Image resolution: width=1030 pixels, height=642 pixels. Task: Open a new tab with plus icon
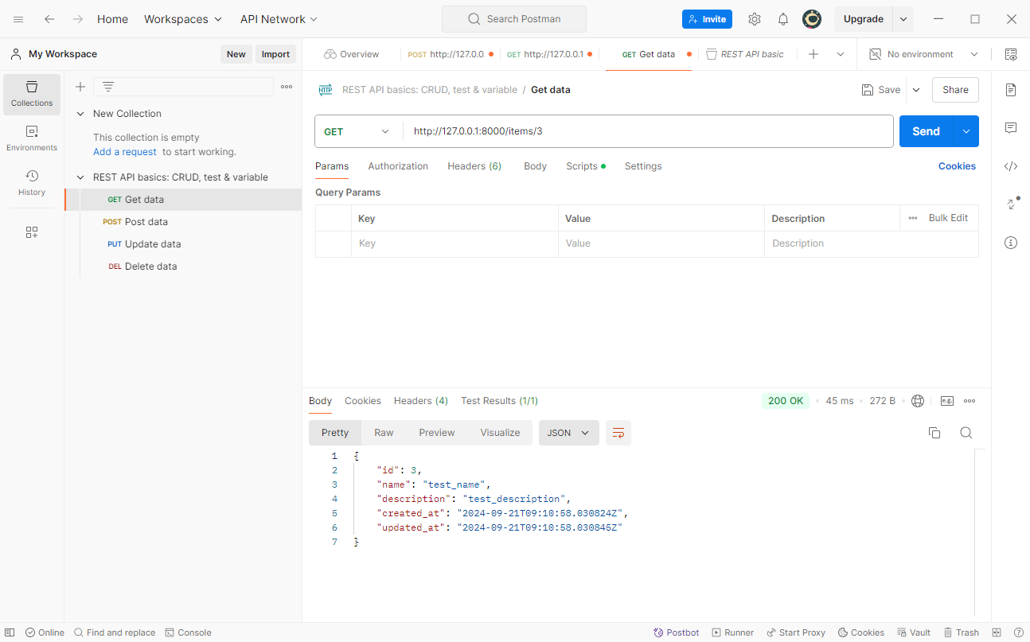click(x=813, y=54)
